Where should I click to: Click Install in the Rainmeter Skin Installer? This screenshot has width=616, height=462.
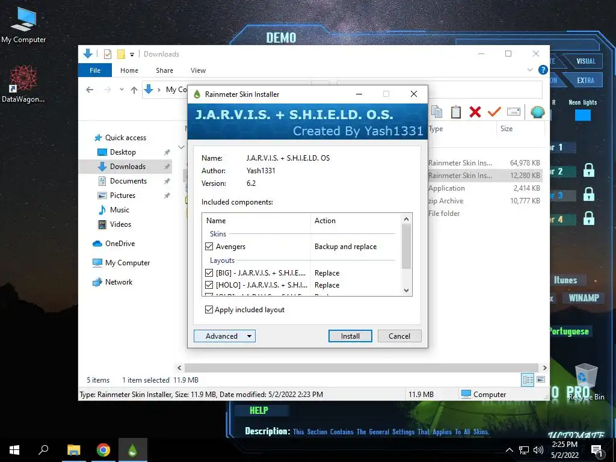pos(350,336)
